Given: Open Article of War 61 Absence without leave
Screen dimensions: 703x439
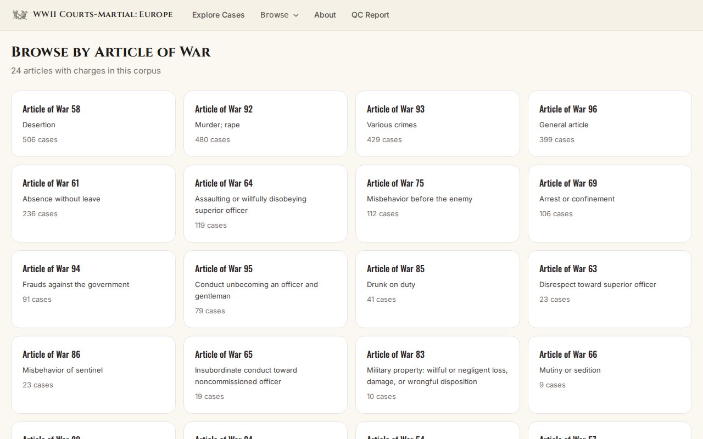Looking at the screenshot, I should click(93, 204).
